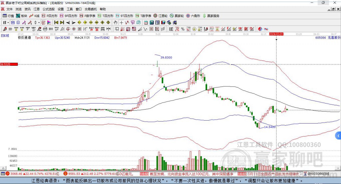Click the black right-arrow step icon

[x=74, y=23]
